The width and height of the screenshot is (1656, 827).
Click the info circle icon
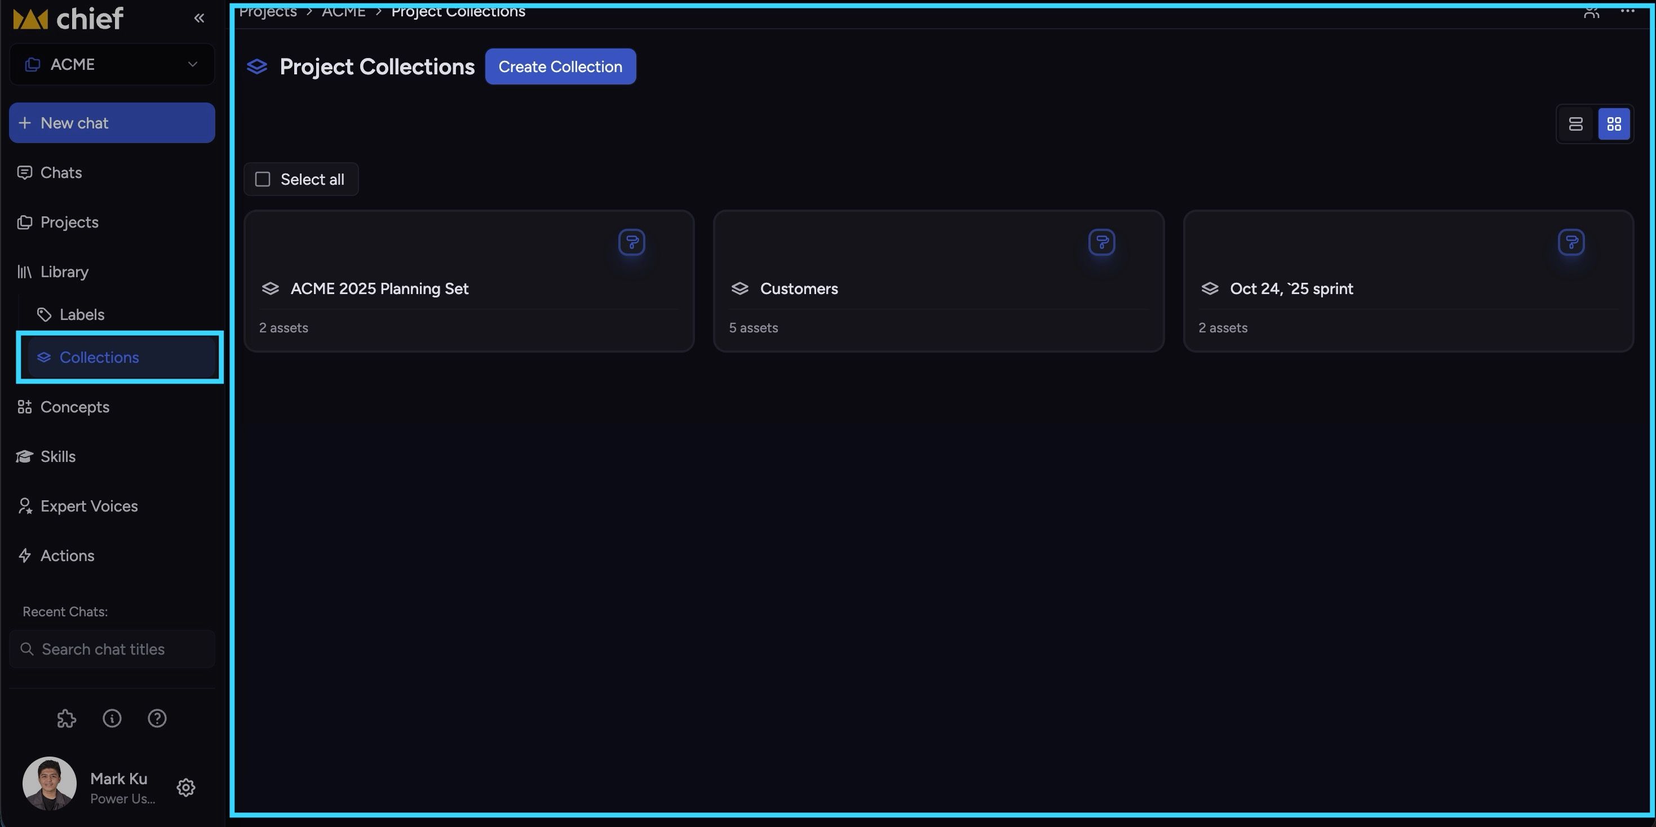coord(112,718)
